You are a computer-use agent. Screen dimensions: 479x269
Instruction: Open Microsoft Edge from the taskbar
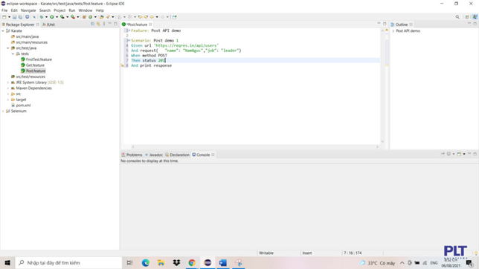[146, 262]
